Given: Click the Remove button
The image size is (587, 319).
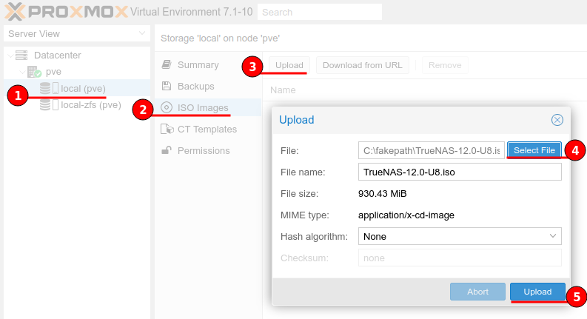Looking at the screenshot, I should point(445,65).
